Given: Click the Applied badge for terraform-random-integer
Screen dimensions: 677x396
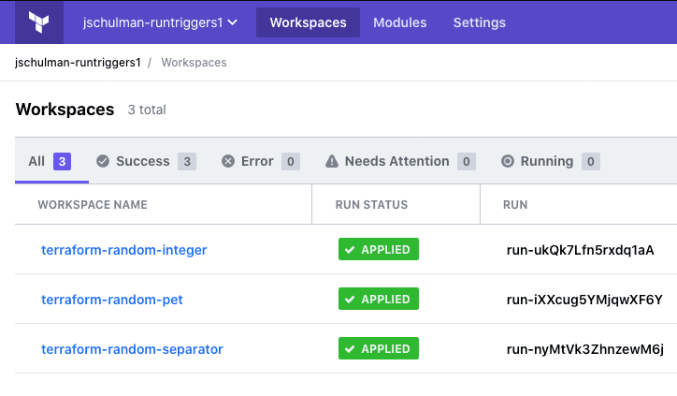Looking at the screenshot, I should pyautogui.click(x=378, y=249).
